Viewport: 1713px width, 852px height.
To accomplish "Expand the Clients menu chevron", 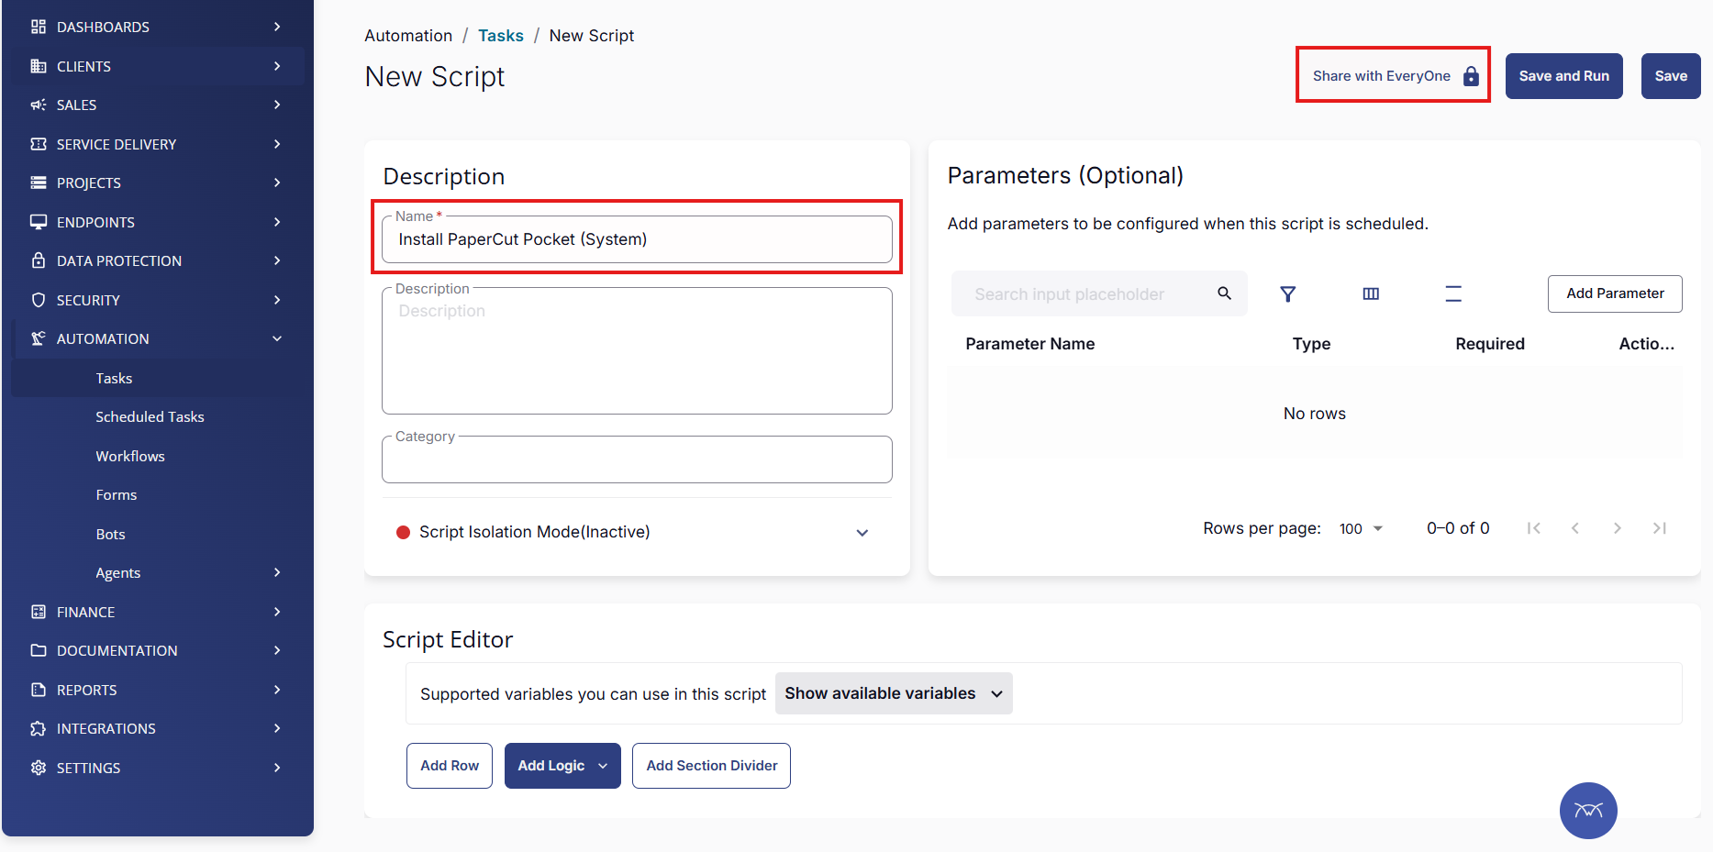I will pos(277,66).
